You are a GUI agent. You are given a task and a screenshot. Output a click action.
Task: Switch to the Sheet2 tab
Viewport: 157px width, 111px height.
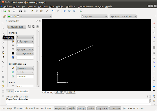[71, 92]
